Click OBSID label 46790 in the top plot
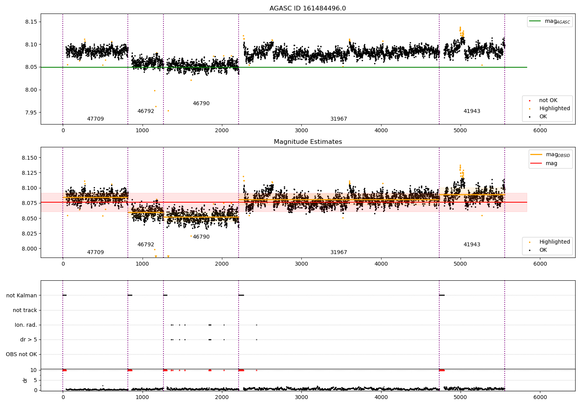The width and height of the screenshot is (581, 406). click(x=201, y=104)
